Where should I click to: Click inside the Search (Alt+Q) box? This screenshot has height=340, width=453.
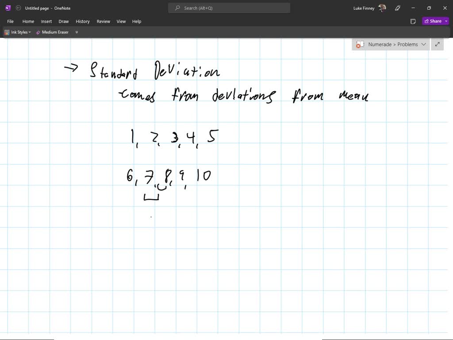229,8
